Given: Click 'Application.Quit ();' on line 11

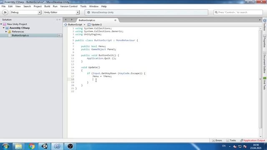Looking at the screenshot, I should 101,58.
